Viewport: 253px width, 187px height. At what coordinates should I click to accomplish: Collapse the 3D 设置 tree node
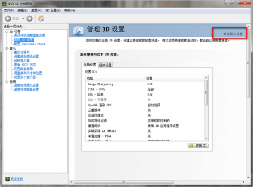(x=7, y=32)
